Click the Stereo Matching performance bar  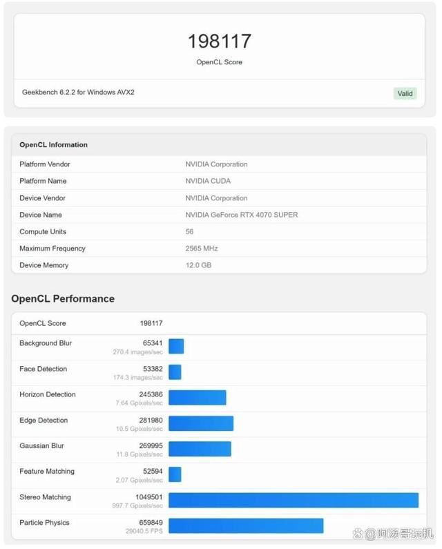click(294, 501)
